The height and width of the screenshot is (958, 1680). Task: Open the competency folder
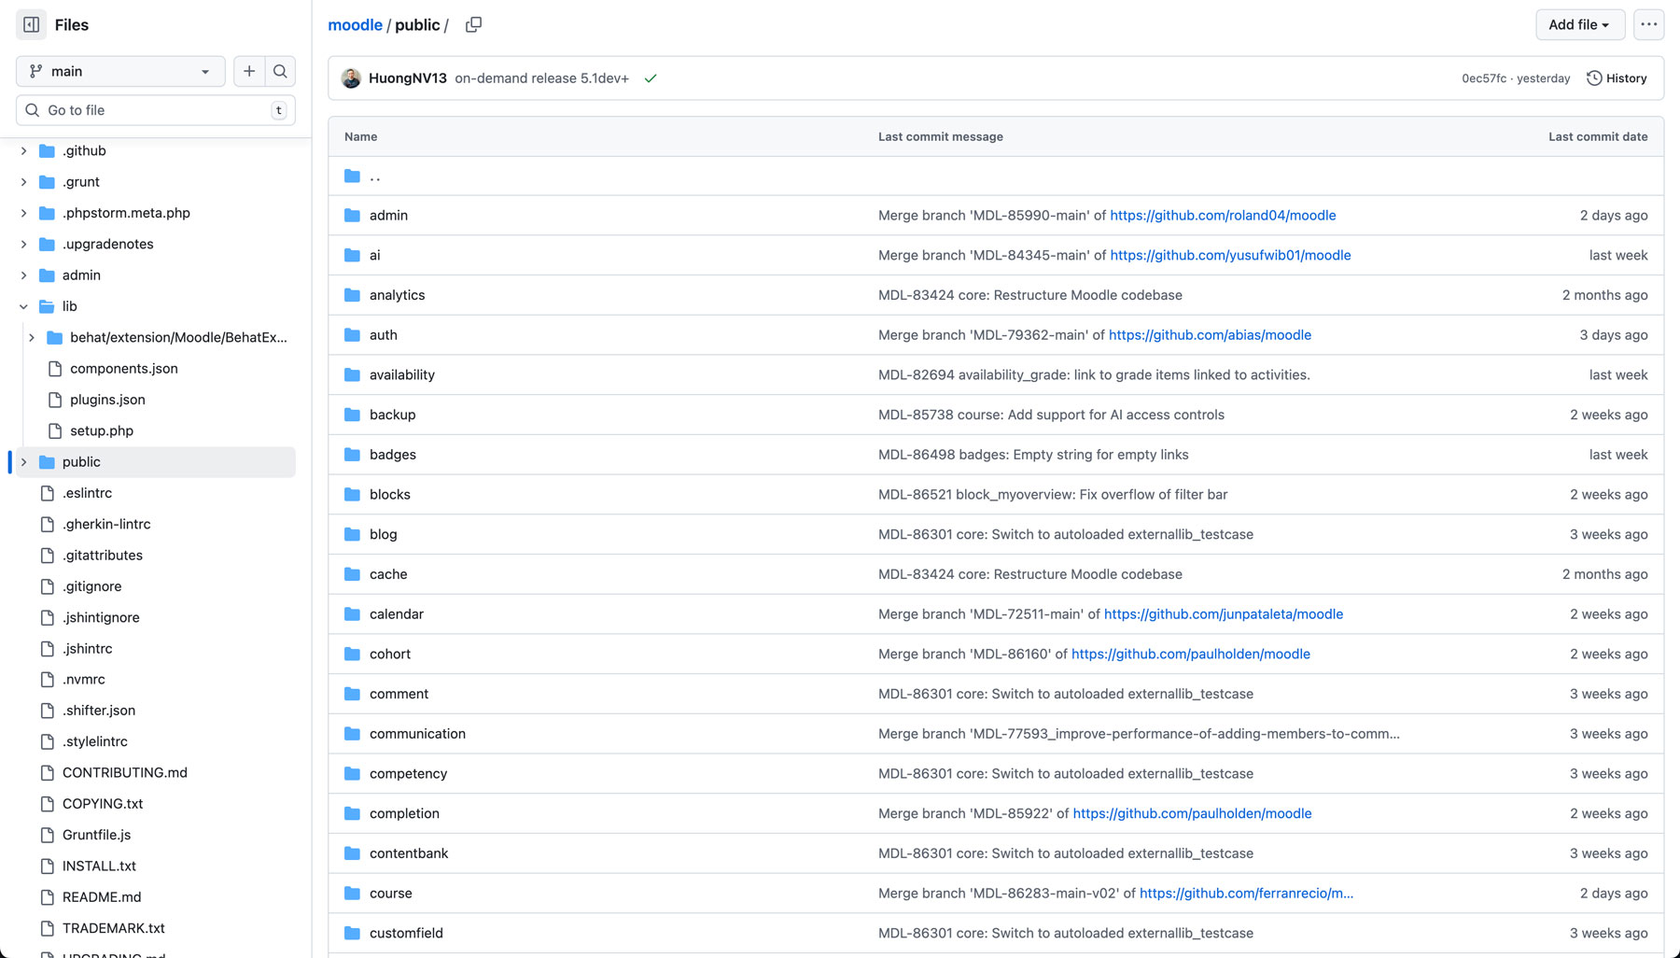tap(408, 774)
